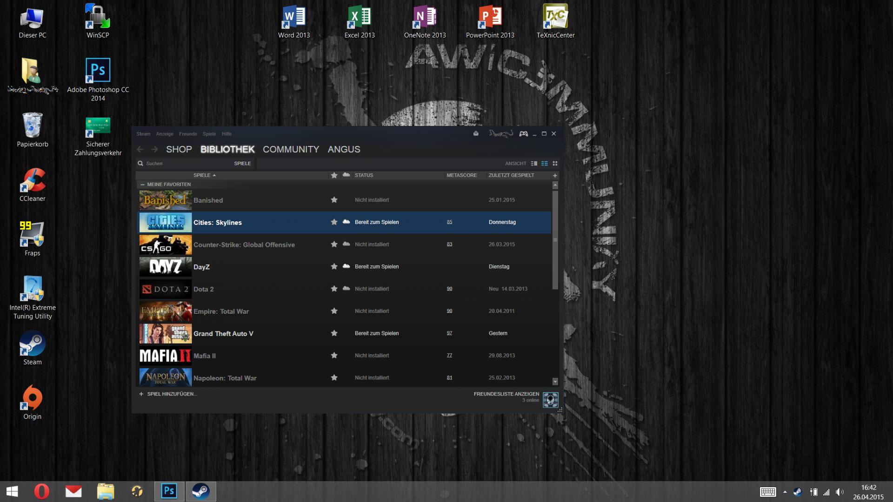The height and width of the screenshot is (502, 893).
Task: Open the volume control in system tray
Action: tap(840, 492)
